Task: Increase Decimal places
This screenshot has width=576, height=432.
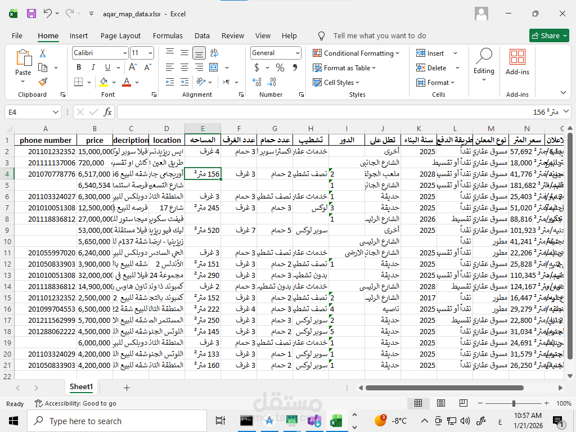Action: tap(257, 82)
